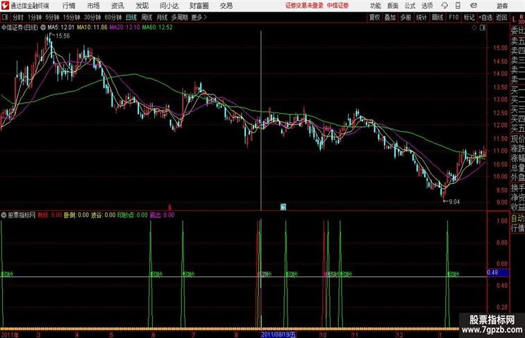Click the diamond icon at chart top right
This screenshot has width=525, height=338.
[x=474, y=28]
